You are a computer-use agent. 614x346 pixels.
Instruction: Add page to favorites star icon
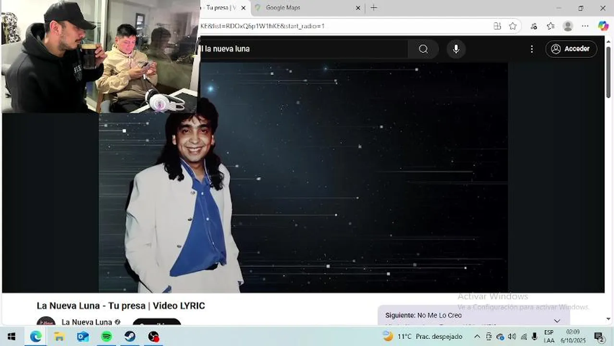(x=513, y=26)
